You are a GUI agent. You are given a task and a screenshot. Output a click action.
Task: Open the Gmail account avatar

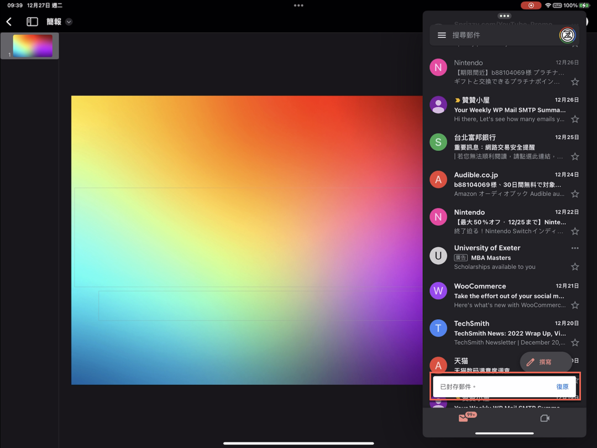567,35
